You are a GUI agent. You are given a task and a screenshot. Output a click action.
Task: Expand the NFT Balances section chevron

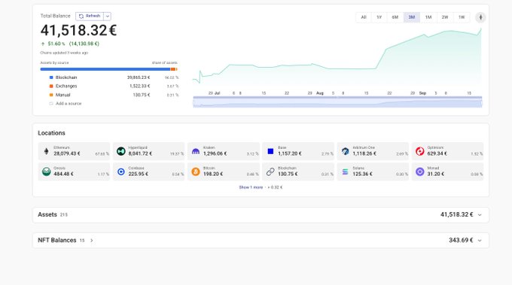(480, 241)
